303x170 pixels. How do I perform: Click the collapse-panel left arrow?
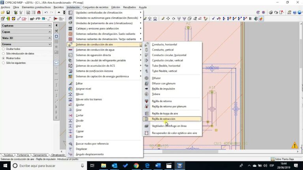pos(56,26)
